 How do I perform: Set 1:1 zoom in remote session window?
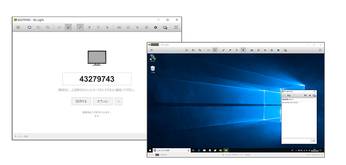click(x=208, y=50)
